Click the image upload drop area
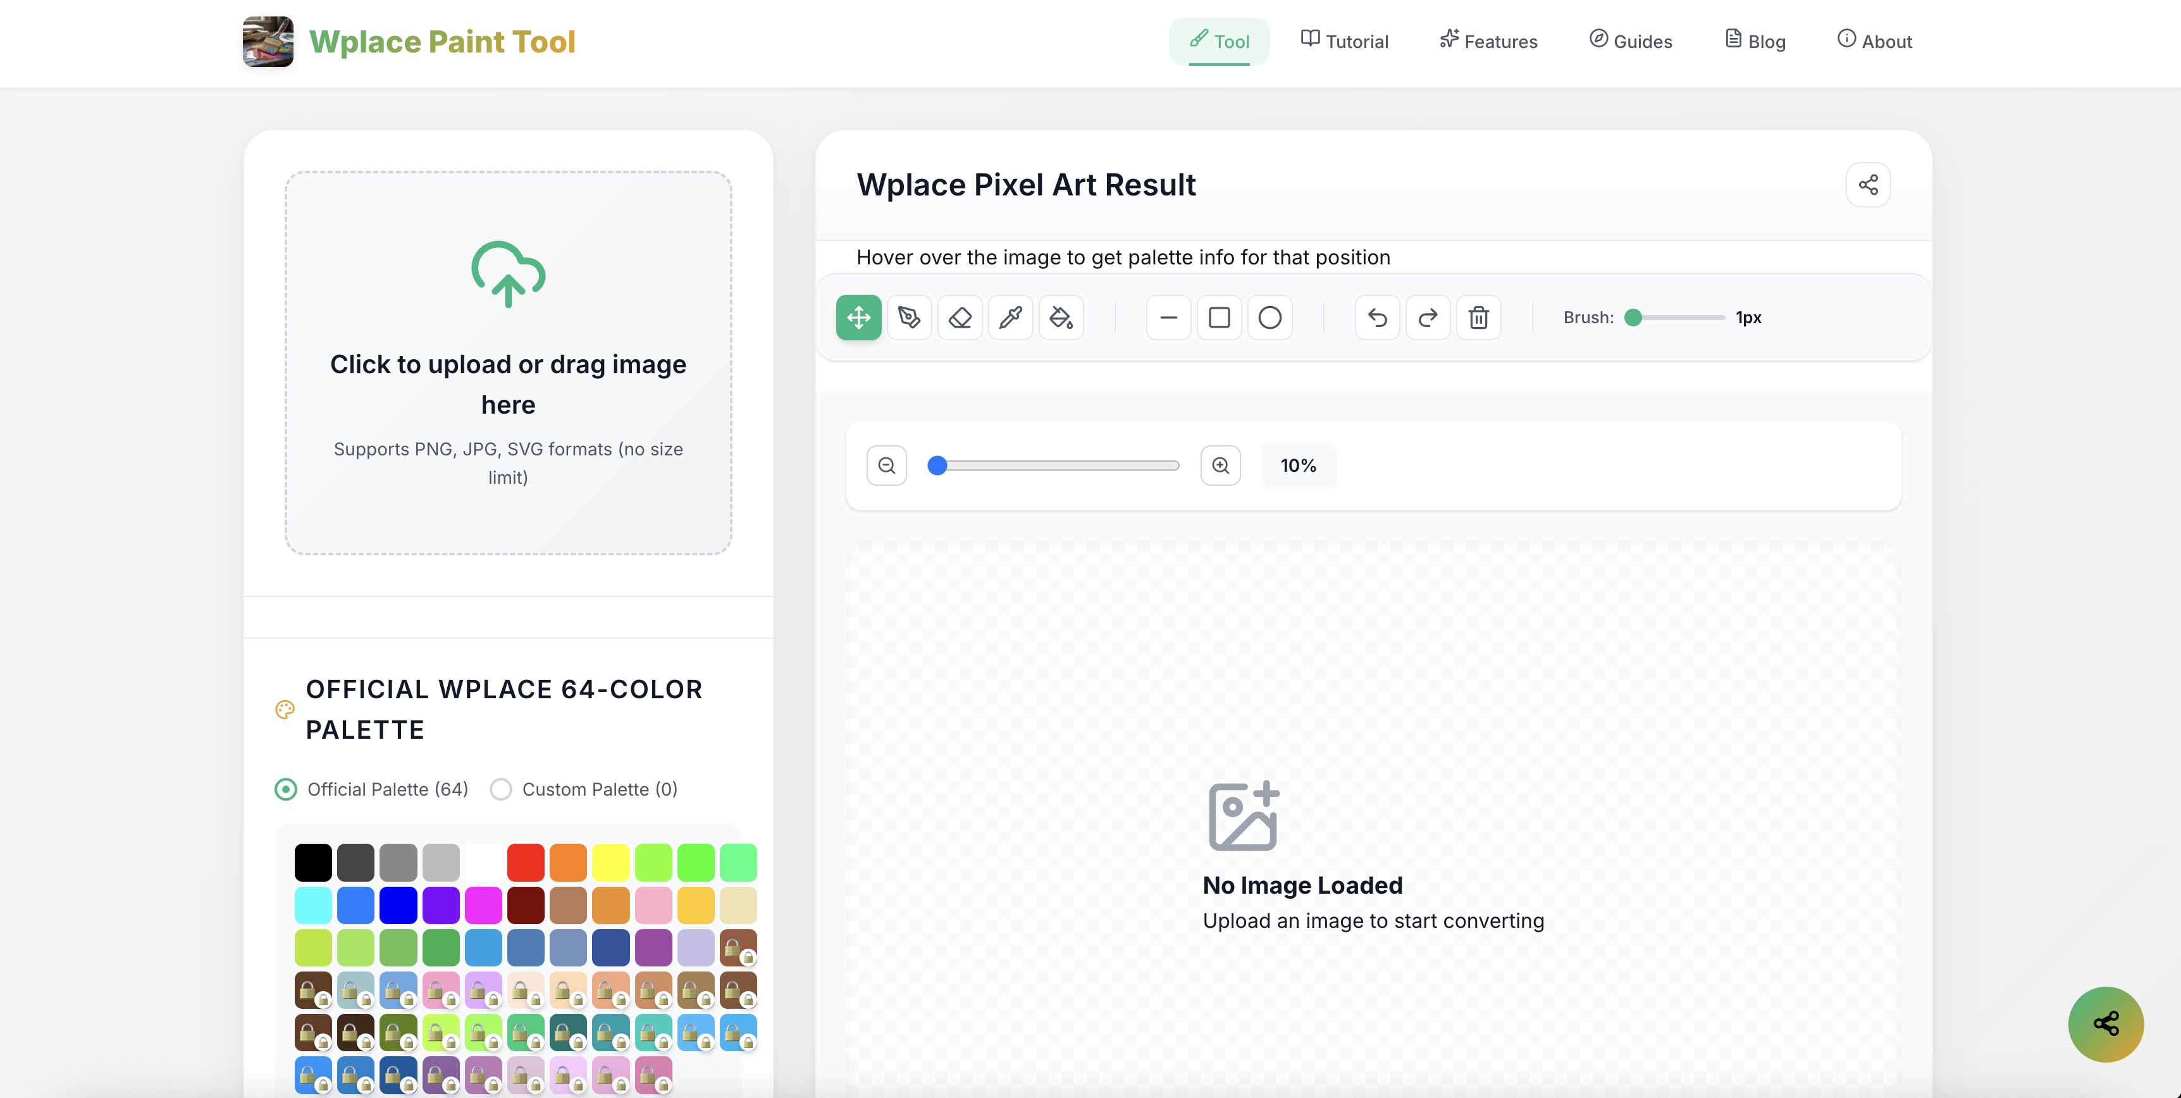 [508, 363]
